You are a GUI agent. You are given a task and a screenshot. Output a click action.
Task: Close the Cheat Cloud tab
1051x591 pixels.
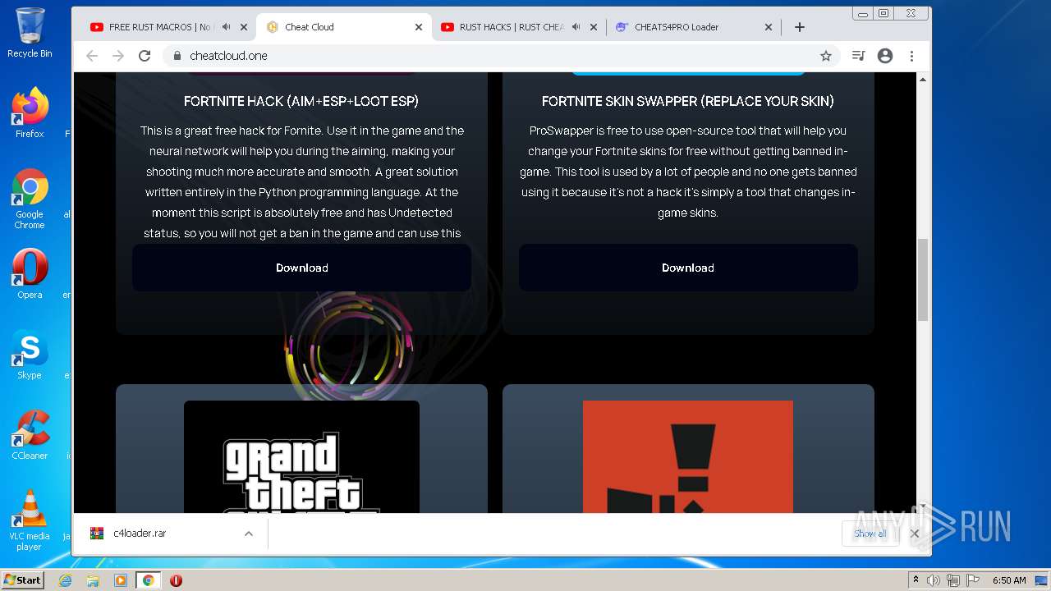pos(419,27)
